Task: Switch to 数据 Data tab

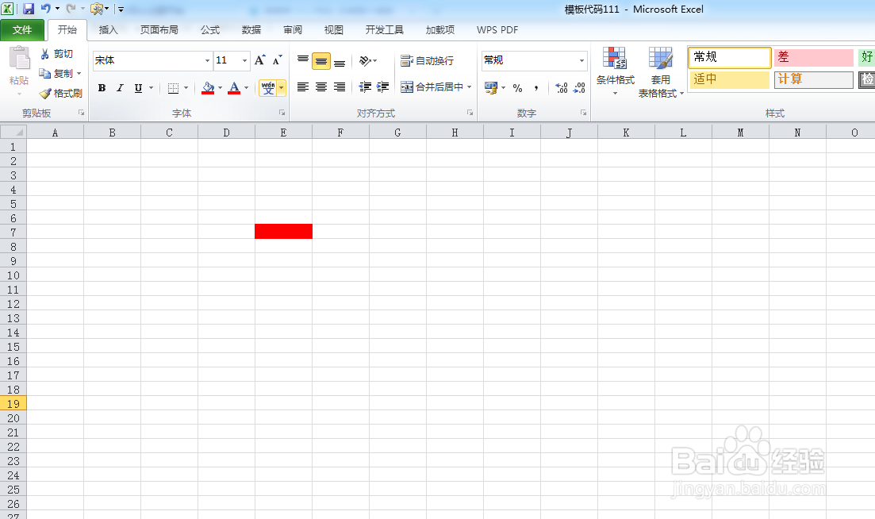Action: pyautogui.click(x=251, y=30)
